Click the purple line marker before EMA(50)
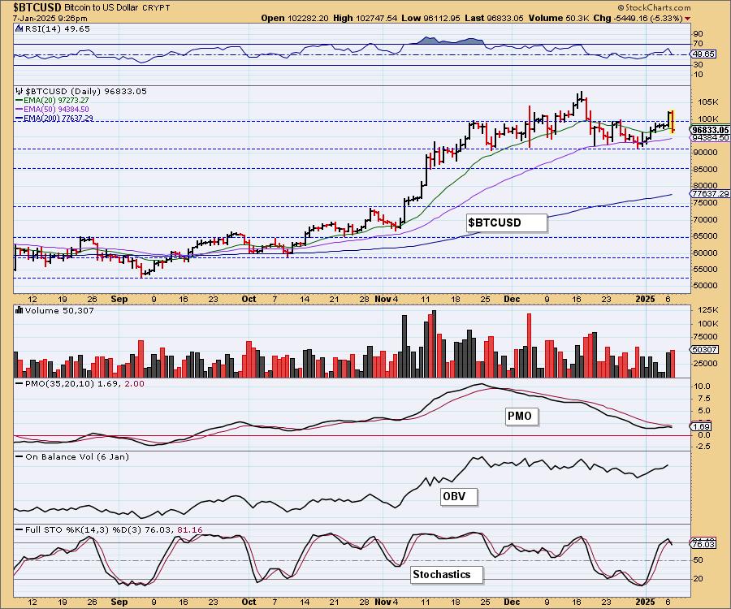Screen dimensions: 731x609 click(19, 110)
